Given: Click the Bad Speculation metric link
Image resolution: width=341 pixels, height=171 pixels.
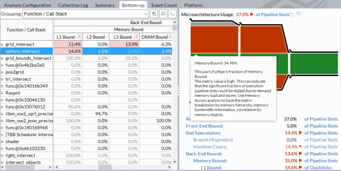Looking at the screenshot, I should pyautogui.click(x=203, y=133).
